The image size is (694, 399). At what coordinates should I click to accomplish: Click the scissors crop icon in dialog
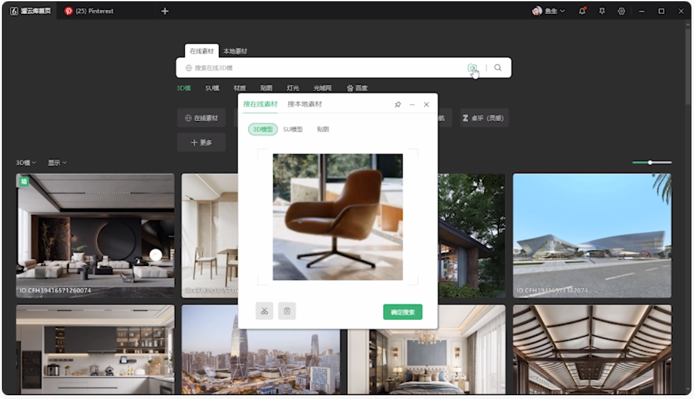click(x=264, y=311)
